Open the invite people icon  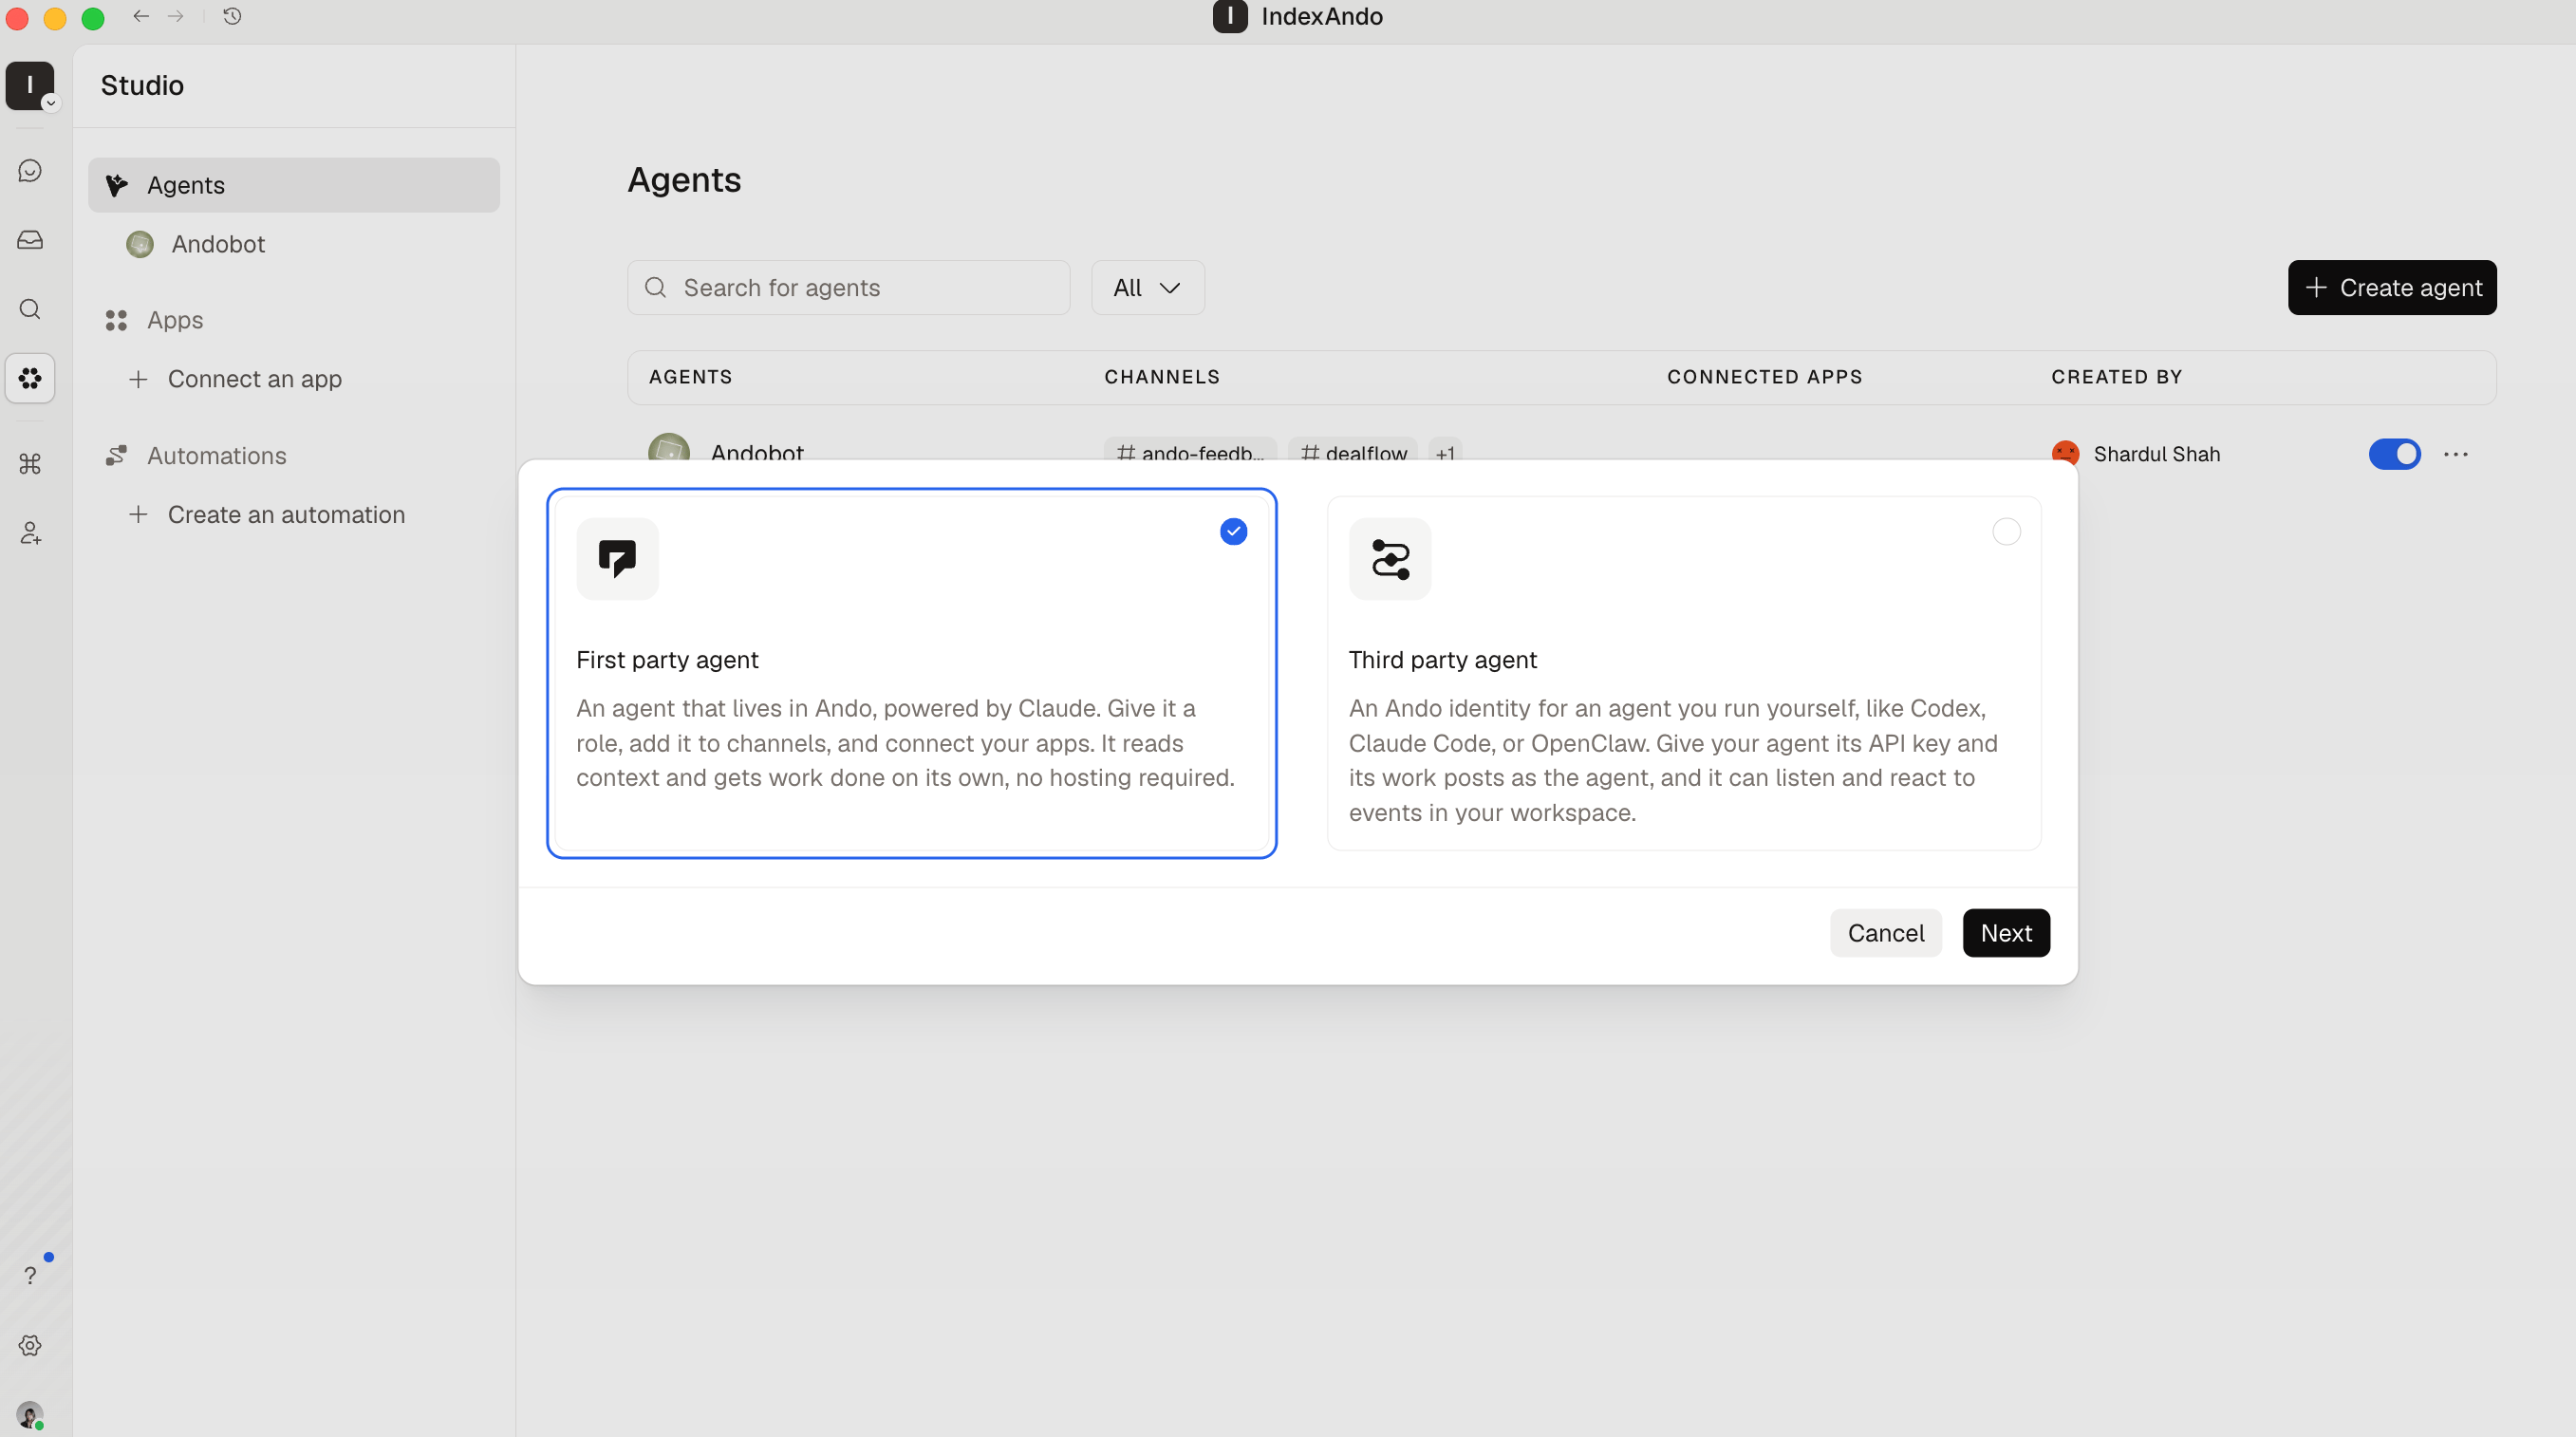tap(30, 533)
